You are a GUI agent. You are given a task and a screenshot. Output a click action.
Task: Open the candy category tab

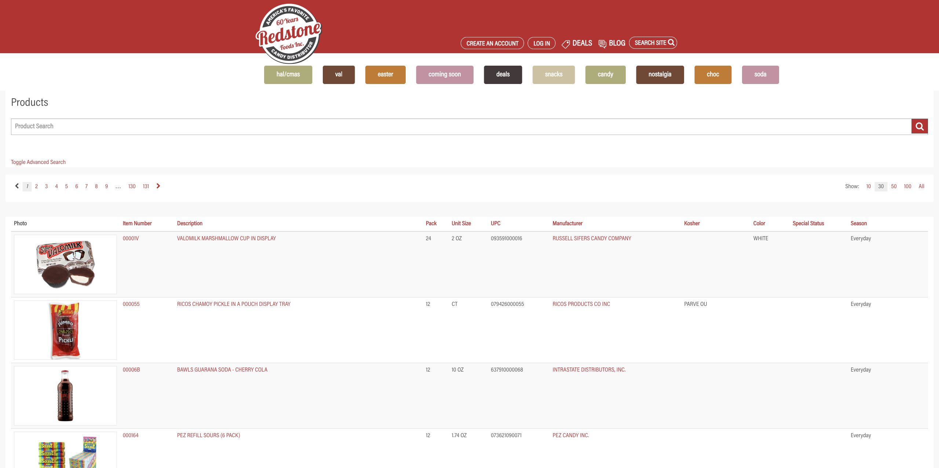tap(605, 74)
